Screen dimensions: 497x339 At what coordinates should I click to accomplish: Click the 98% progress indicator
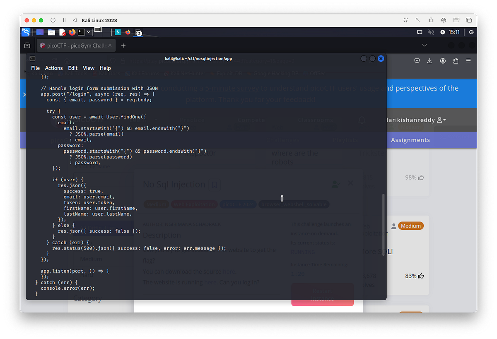pyautogui.click(x=415, y=177)
